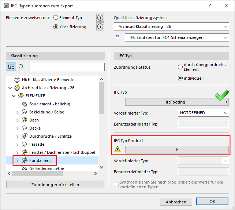
Task: Click warning icon beside Fenster / Dachfenster
Action: point(25,152)
